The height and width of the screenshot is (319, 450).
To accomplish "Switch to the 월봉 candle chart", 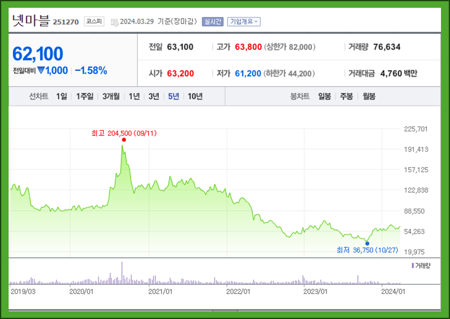I will (x=369, y=96).
